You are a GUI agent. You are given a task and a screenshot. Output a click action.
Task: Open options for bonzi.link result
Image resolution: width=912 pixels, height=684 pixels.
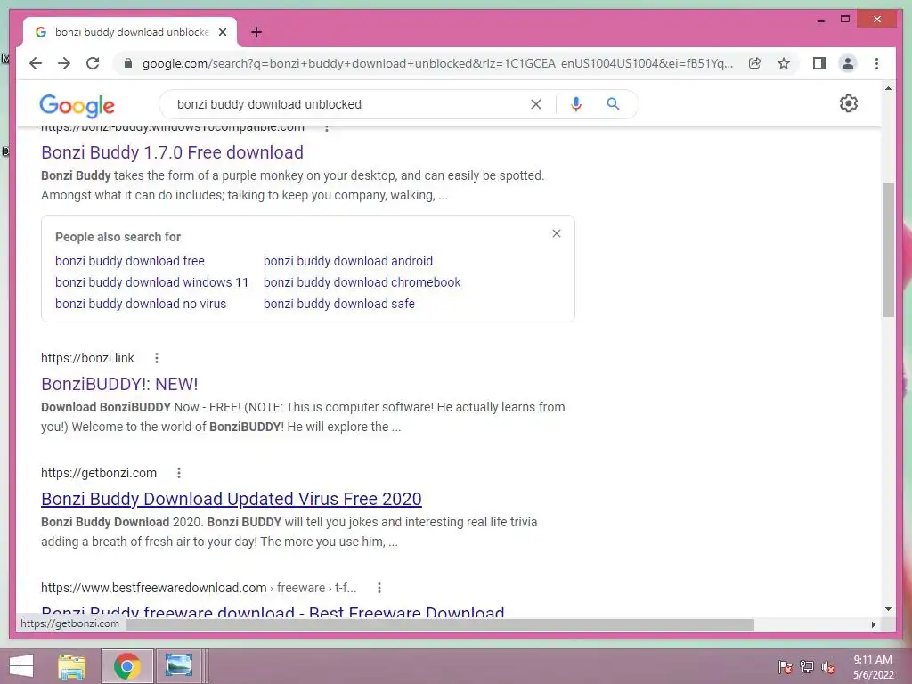pos(157,358)
